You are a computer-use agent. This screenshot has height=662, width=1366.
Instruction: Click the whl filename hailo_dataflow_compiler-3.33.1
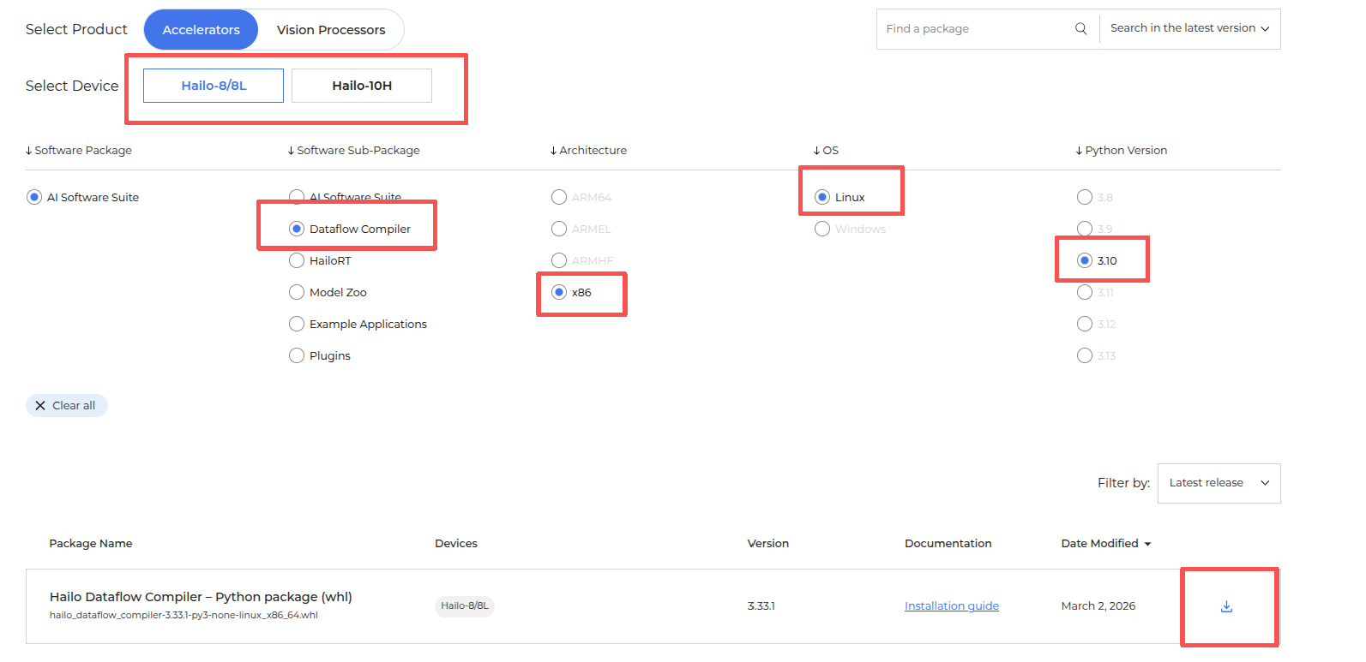click(184, 616)
